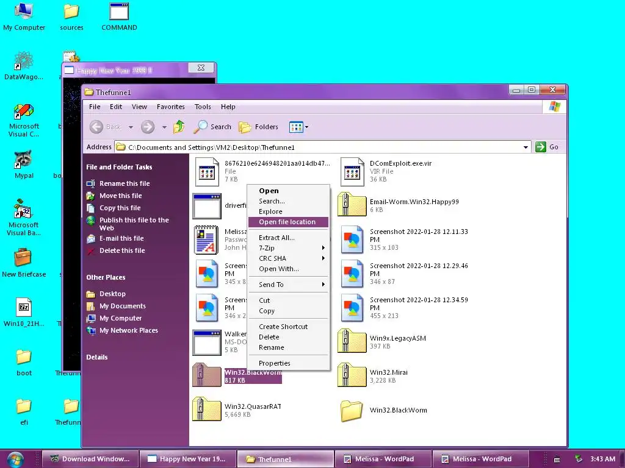
Task: Open the boot folder on the desktop
Action: pos(24,362)
